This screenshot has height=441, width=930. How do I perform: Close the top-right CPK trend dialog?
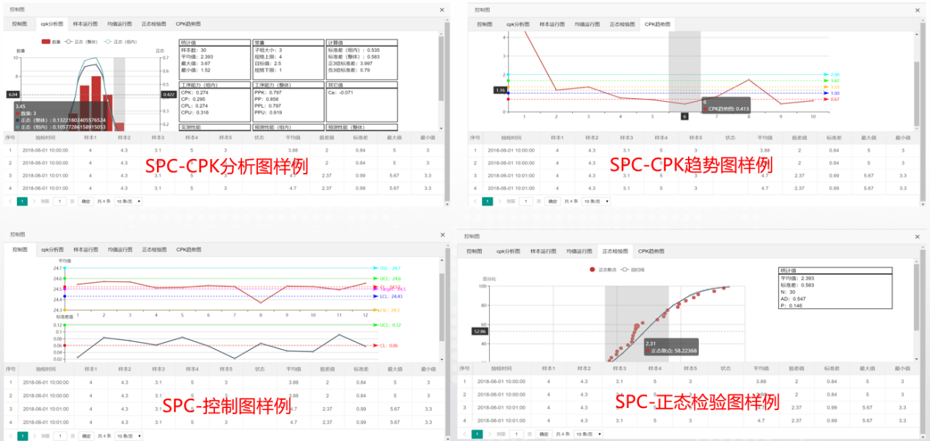click(x=918, y=10)
